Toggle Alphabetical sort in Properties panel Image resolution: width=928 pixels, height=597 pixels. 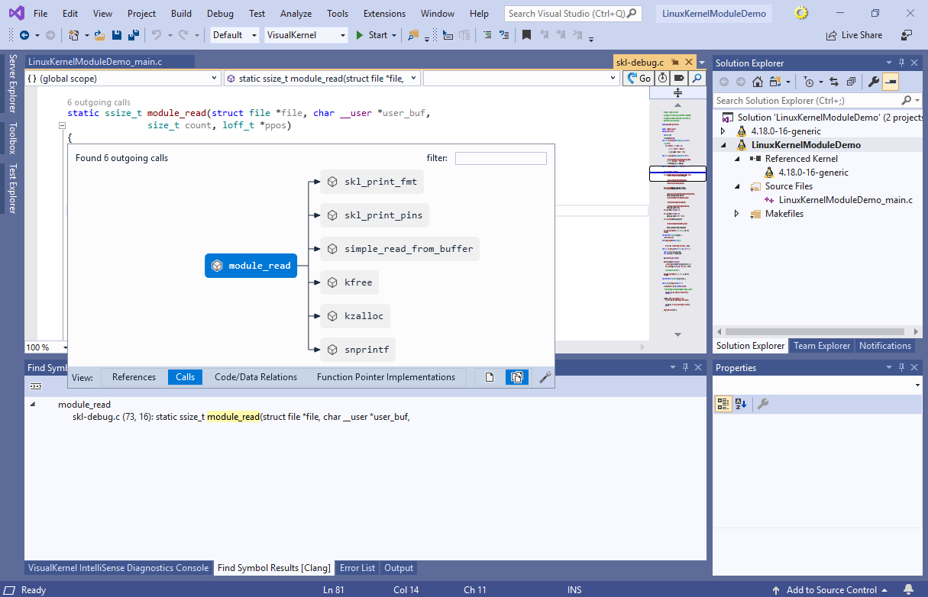[x=741, y=404]
